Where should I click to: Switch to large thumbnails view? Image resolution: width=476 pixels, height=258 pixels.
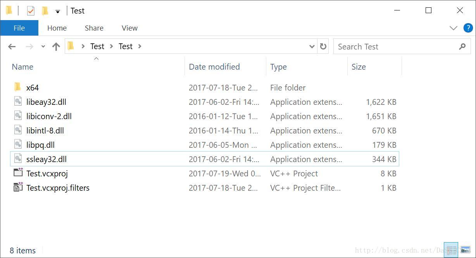point(466,250)
